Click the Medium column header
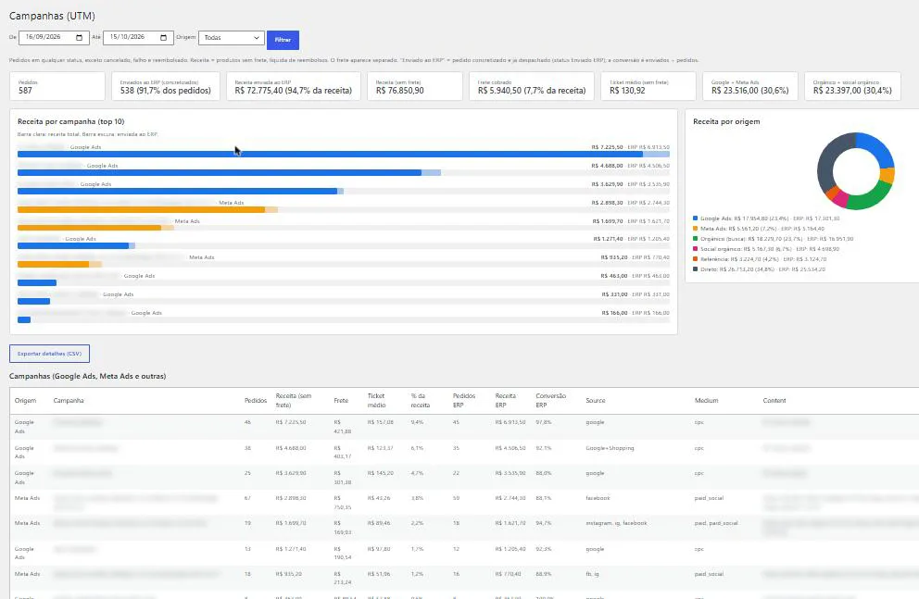This screenshot has height=599, width=919. click(706, 401)
